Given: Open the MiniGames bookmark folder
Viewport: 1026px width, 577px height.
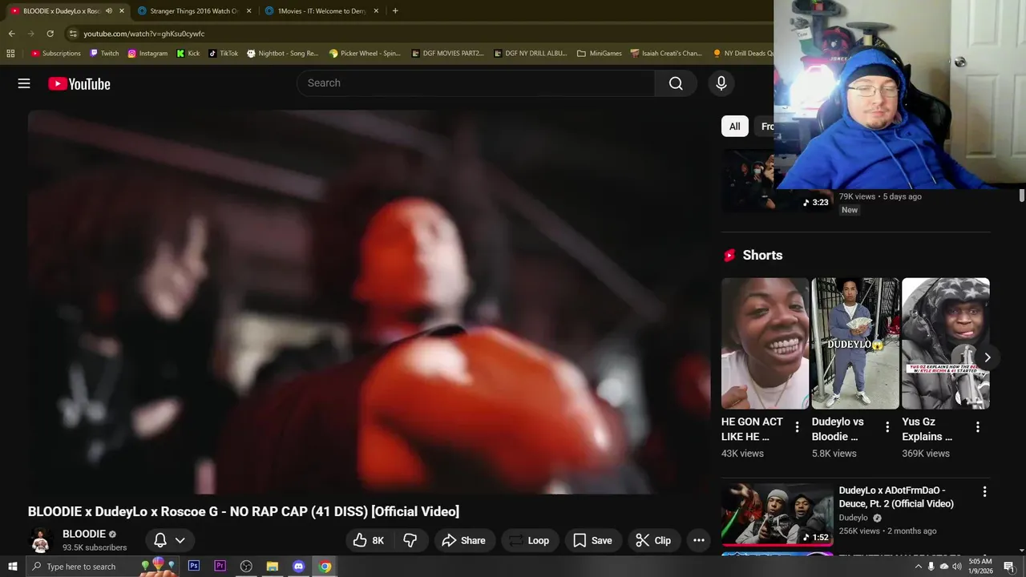Looking at the screenshot, I should [599, 53].
